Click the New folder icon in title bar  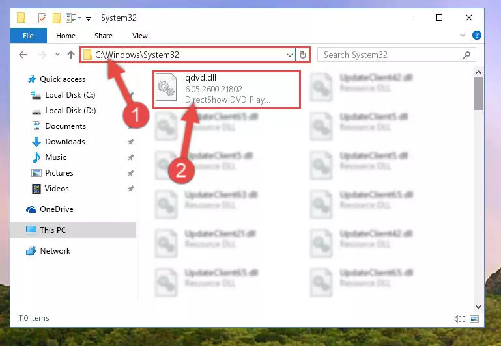coord(57,18)
